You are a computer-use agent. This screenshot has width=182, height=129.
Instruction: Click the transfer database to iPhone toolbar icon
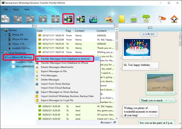tap(81, 19)
